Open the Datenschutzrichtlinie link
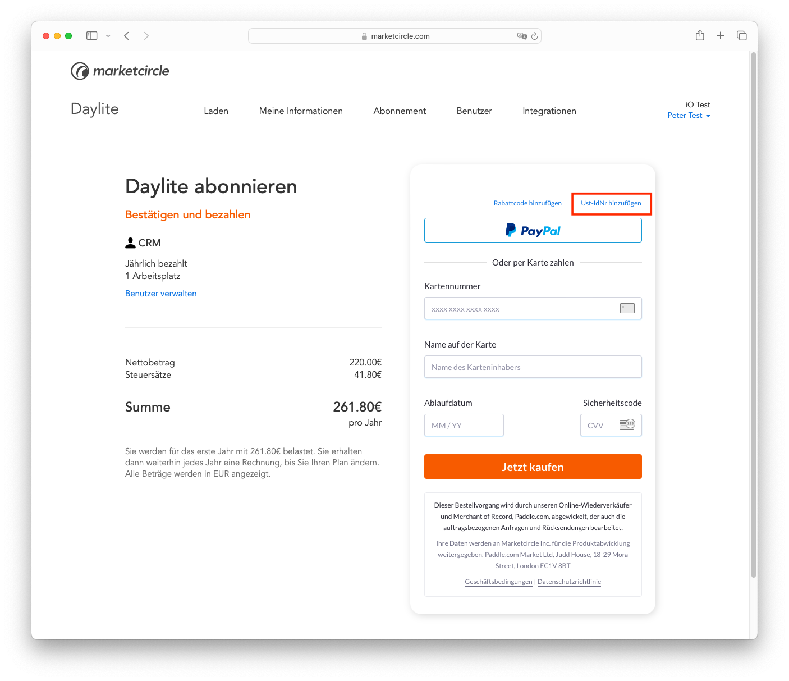The image size is (789, 681). tap(569, 582)
